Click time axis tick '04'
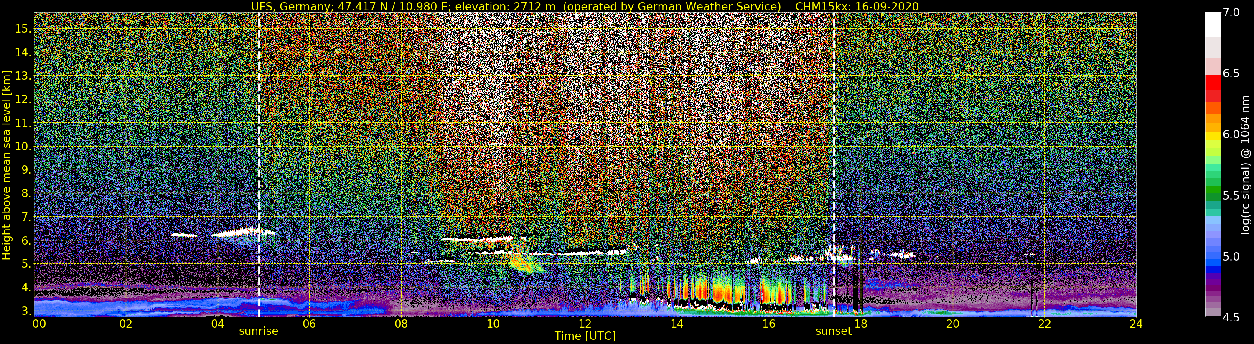This screenshot has width=1254, height=344. click(218, 324)
